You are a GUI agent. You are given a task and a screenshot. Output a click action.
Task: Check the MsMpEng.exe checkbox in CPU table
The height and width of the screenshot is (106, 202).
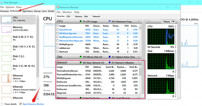pos(57,44)
